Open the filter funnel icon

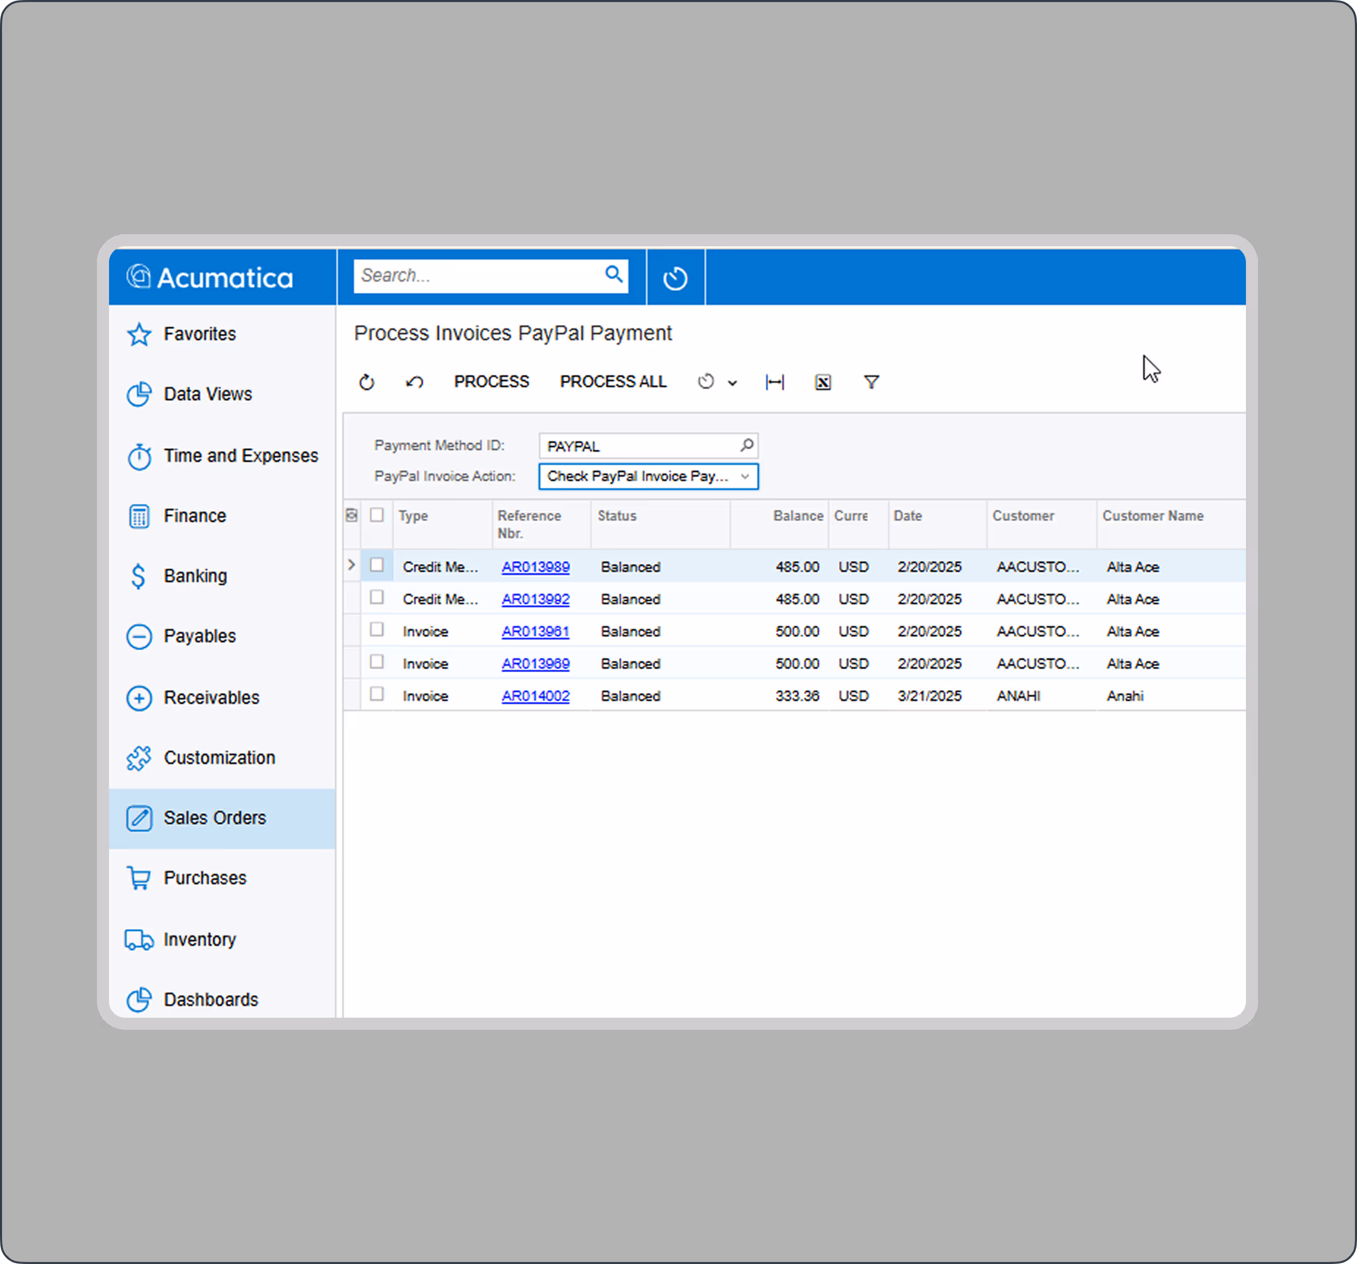[x=871, y=382]
